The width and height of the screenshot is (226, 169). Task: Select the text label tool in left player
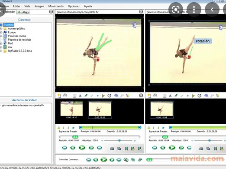click(x=80, y=96)
